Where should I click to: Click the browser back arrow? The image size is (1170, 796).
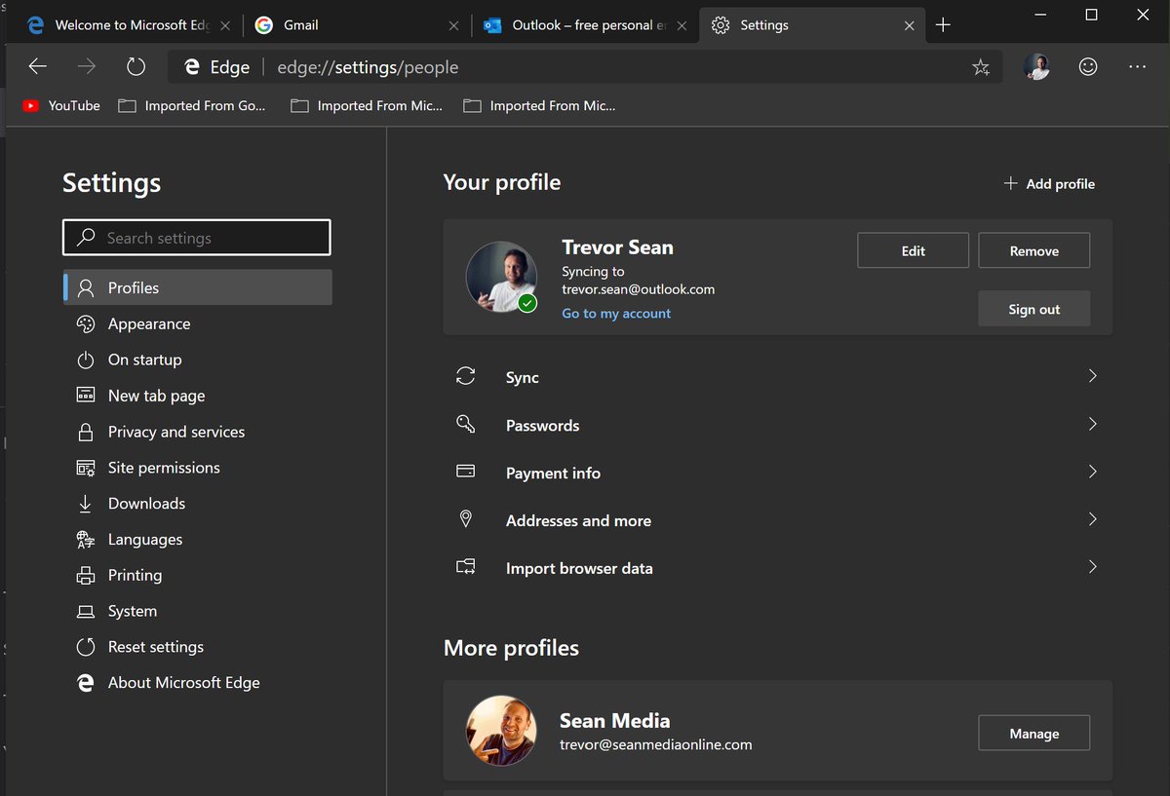coord(37,67)
